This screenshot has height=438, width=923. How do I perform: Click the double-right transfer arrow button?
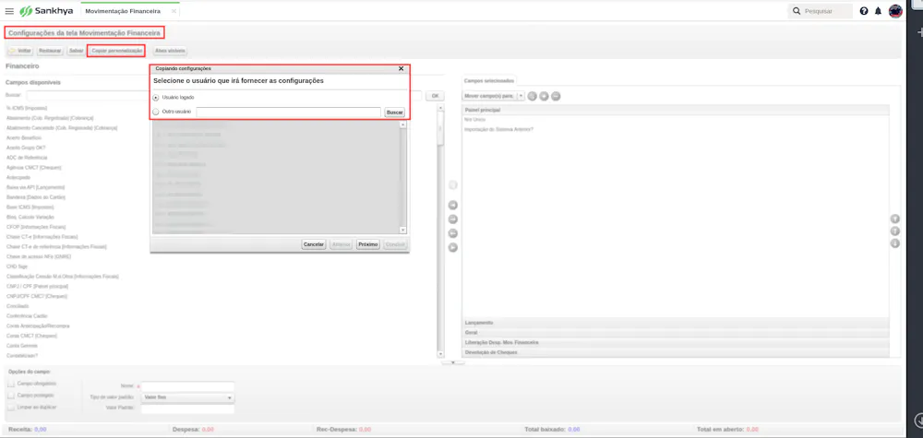coord(453,247)
